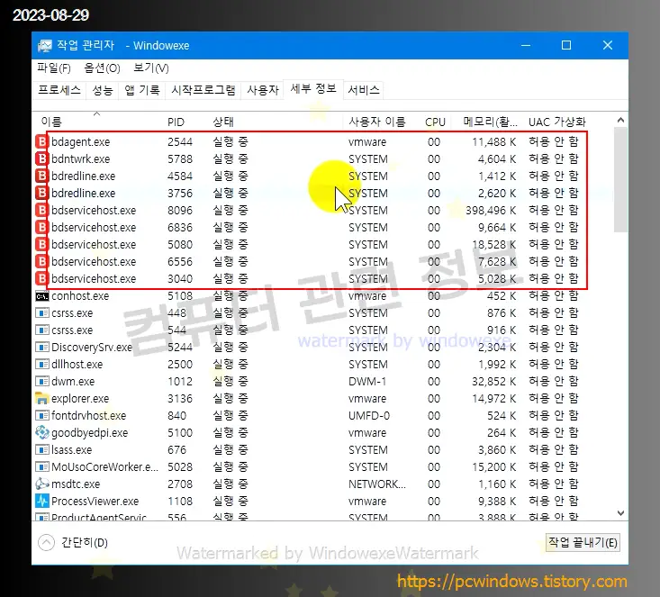Click the Task Manager title bar icon
660x597 pixels.
pos(44,45)
